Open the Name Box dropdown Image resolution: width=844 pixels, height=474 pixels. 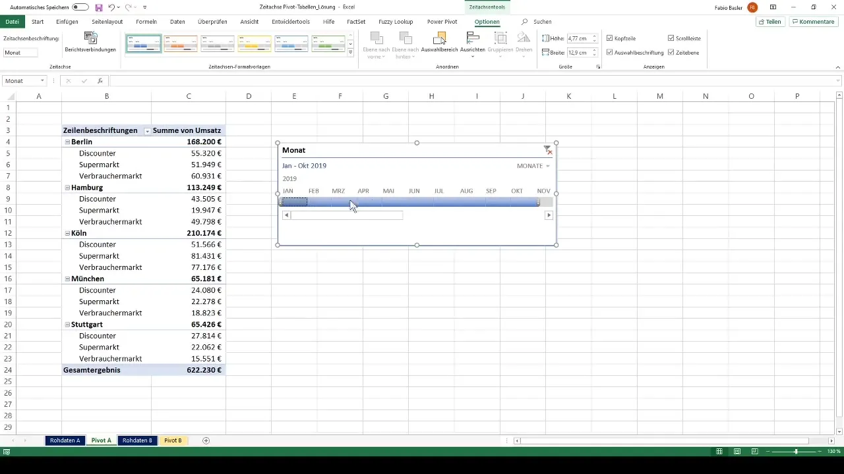tap(42, 81)
